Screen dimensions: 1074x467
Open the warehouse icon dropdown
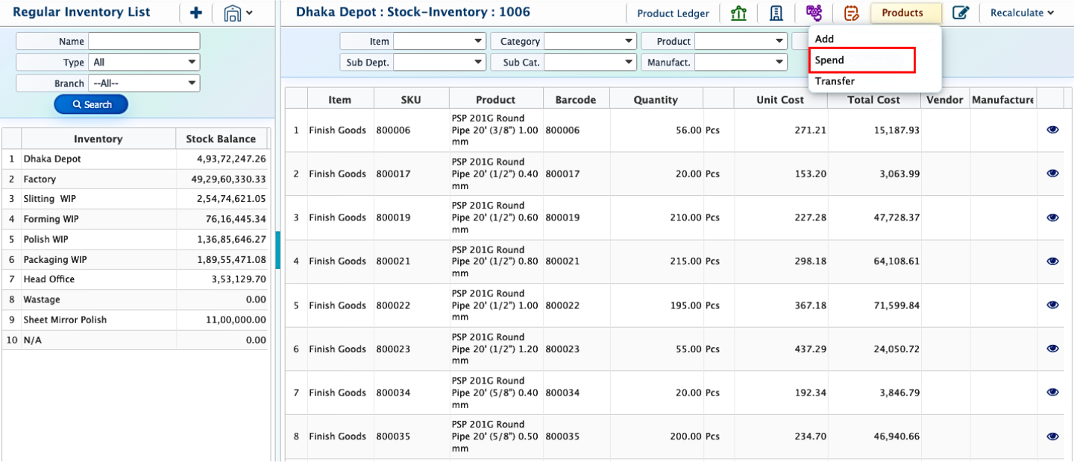(239, 13)
